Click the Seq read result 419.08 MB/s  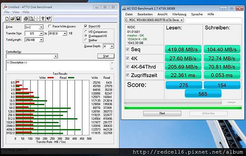click(183, 50)
